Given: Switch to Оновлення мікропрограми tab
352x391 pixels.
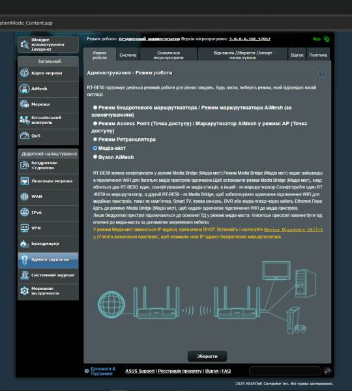Looking at the screenshot, I should coord(168,55).
